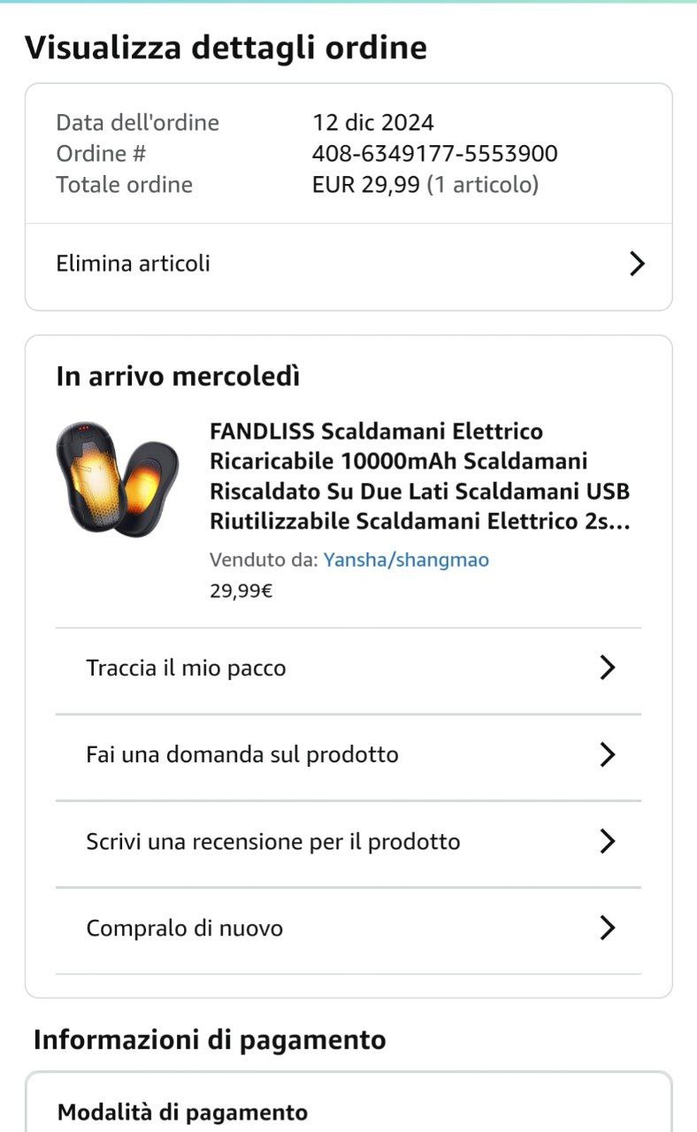Tap the Informazioni di pagamento heading
The height and width of the screenshot is (1132, 697).
click(210, 1040)
